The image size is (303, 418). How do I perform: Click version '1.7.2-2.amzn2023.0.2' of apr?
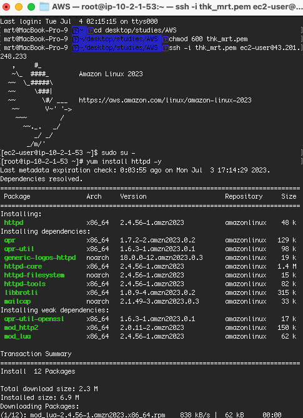(157, 240)
